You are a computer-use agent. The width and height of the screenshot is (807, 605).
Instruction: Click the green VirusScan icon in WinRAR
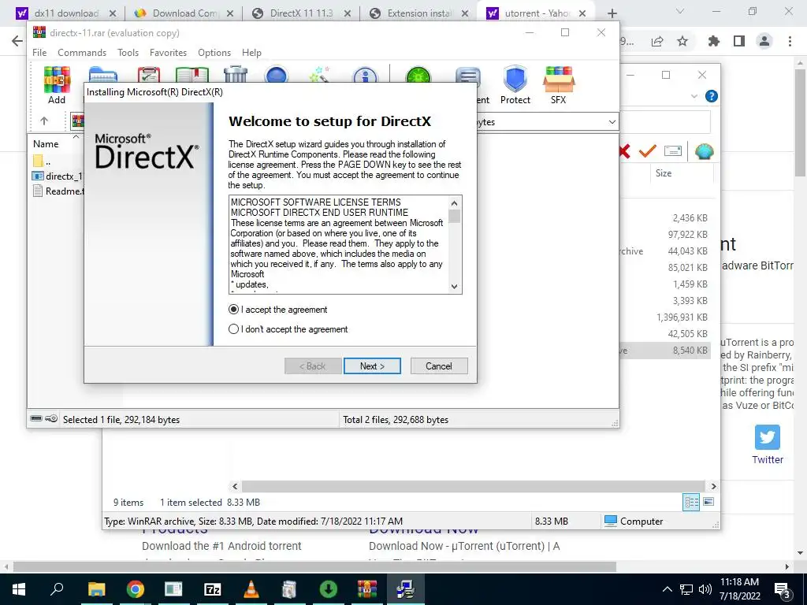(418, 75)
